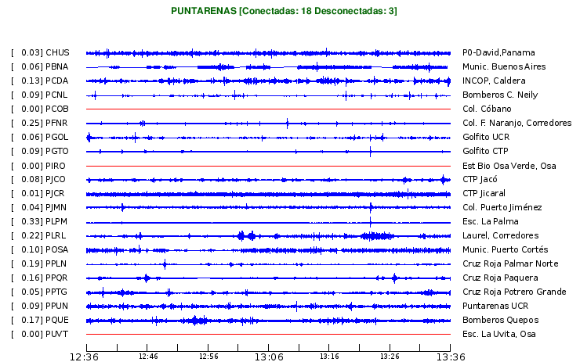Select the PPLN station code
The width and height of the screenshot is (580, 362).
click(56, 263)
